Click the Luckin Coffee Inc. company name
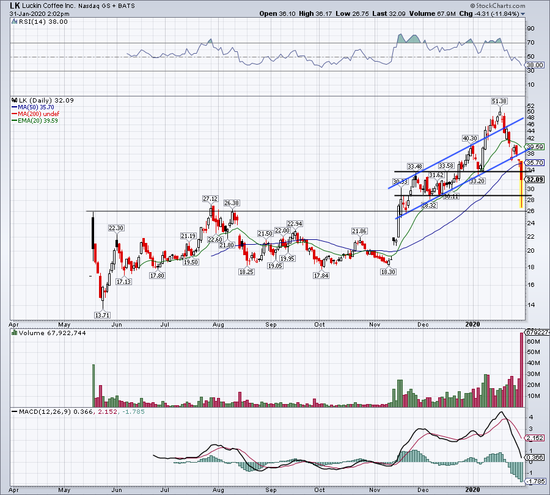 click(48, 5)
